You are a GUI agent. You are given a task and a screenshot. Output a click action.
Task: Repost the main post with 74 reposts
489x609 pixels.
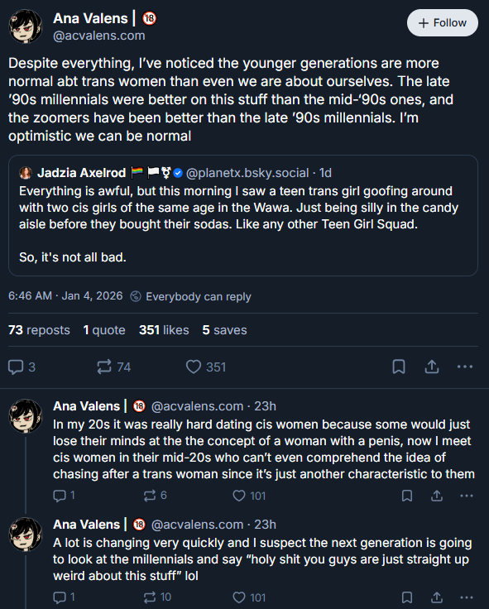(114, 367)
